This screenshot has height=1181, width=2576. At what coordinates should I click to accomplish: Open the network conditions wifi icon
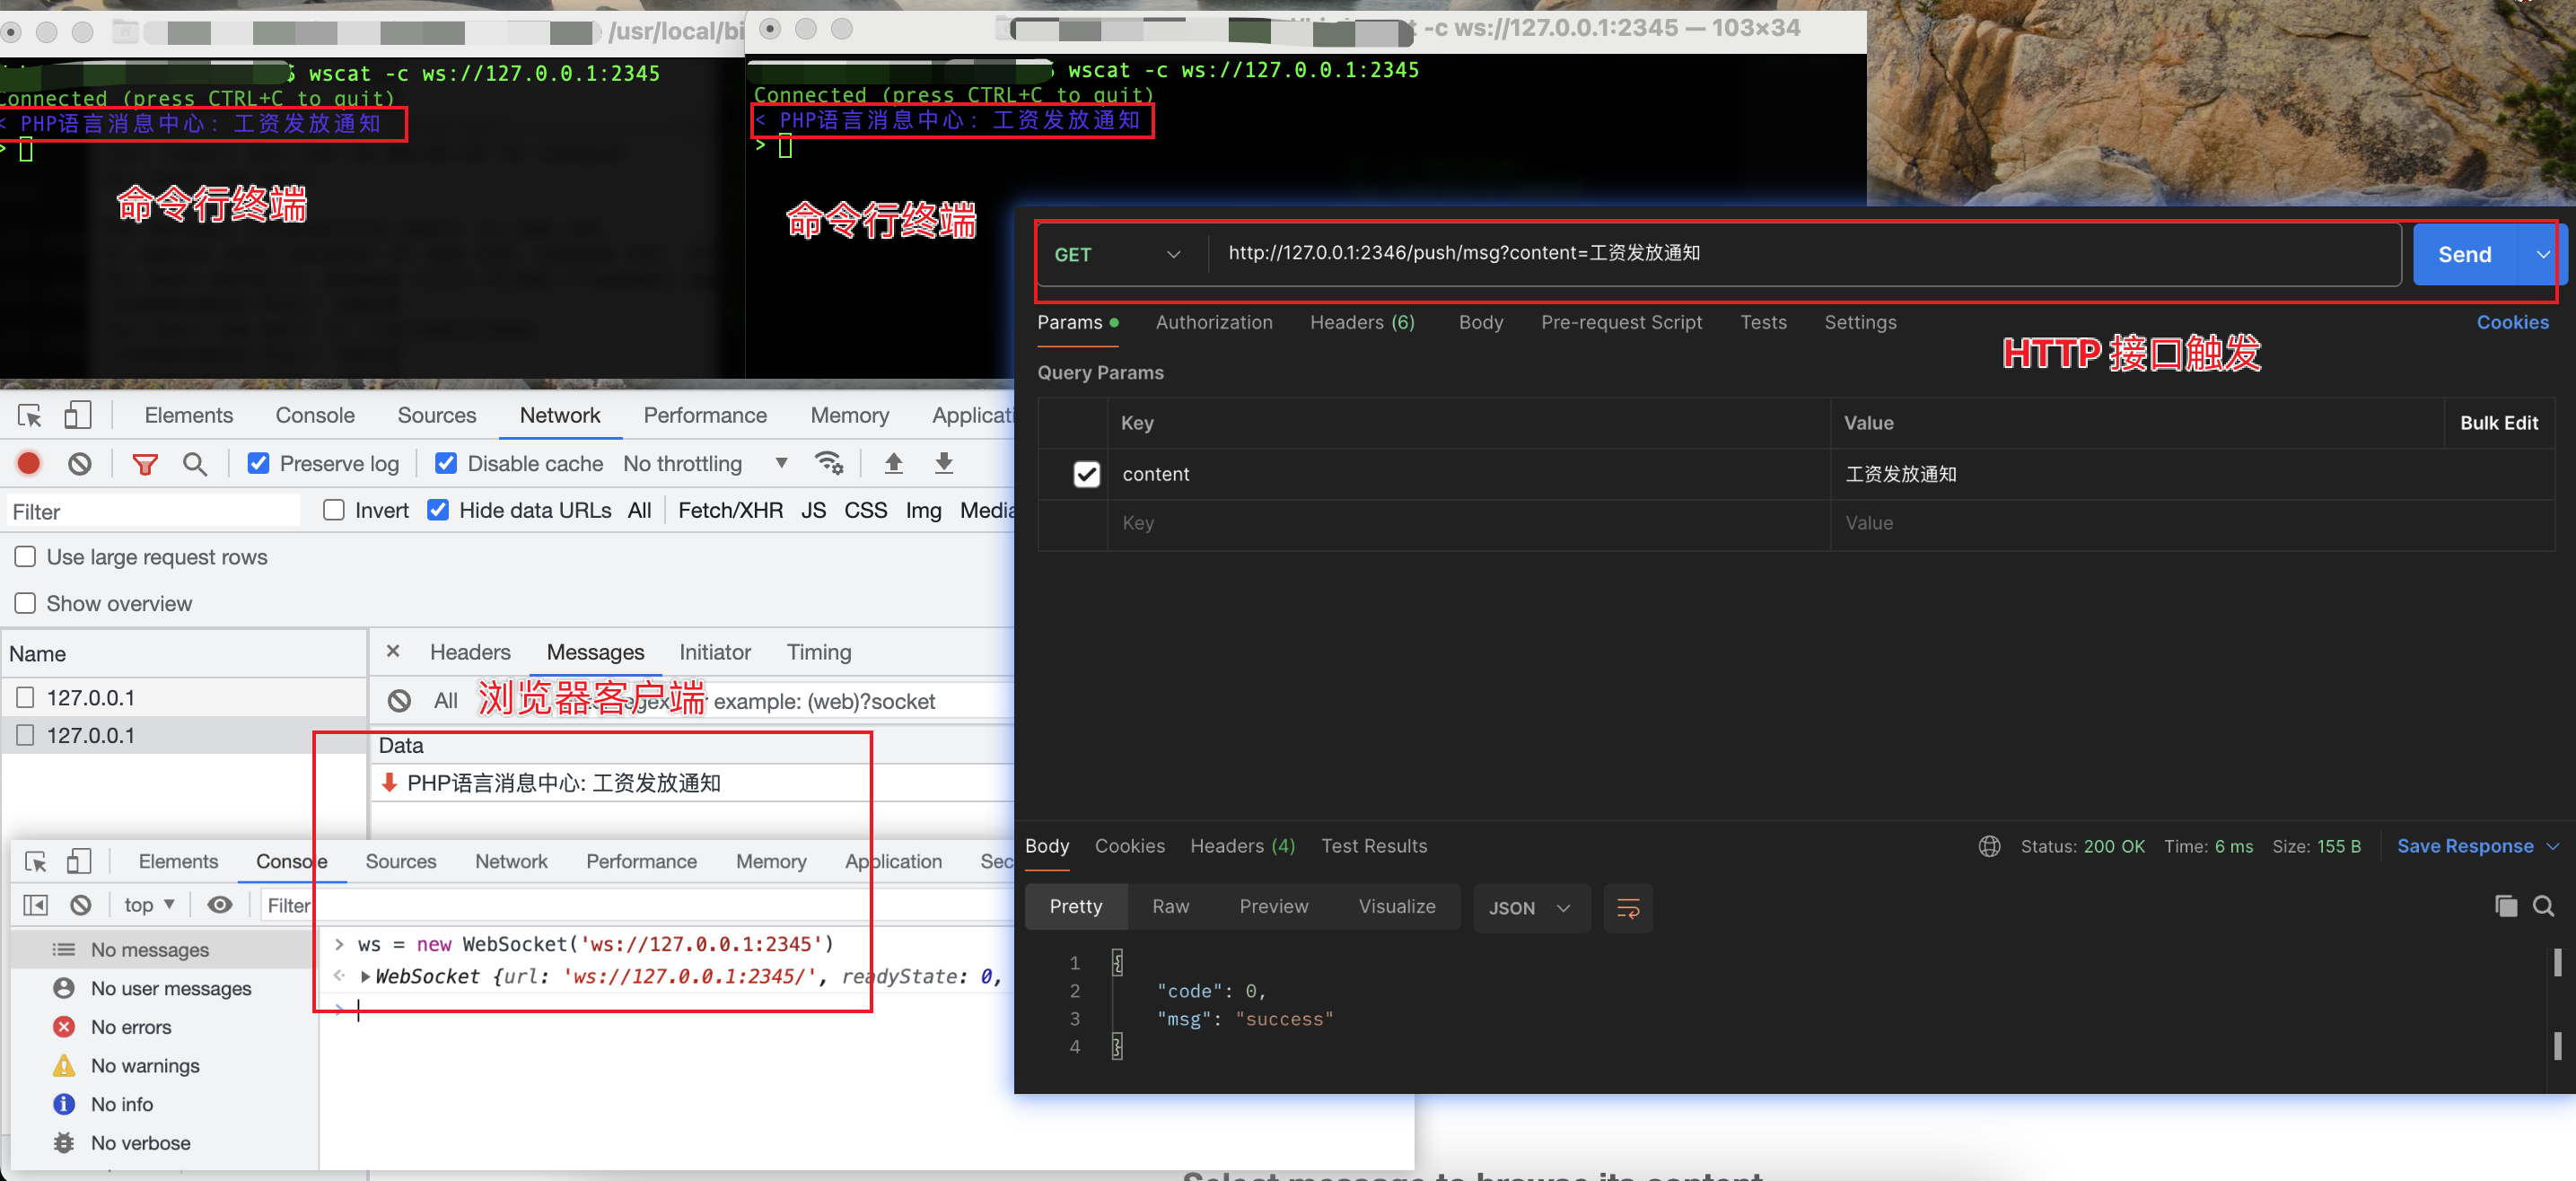coord(829,463)
